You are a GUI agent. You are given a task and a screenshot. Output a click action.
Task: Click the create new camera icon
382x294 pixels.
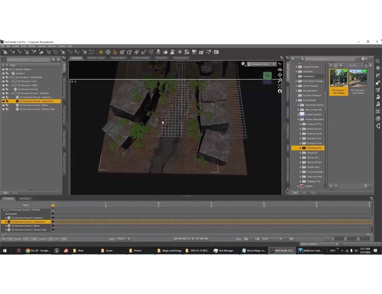[5, 52]
